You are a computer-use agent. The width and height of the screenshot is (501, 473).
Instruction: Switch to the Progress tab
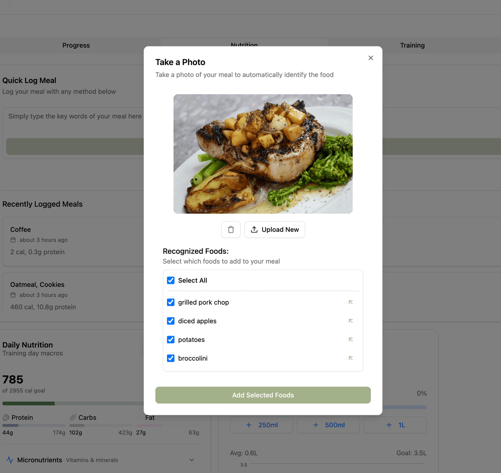[76, 45]
